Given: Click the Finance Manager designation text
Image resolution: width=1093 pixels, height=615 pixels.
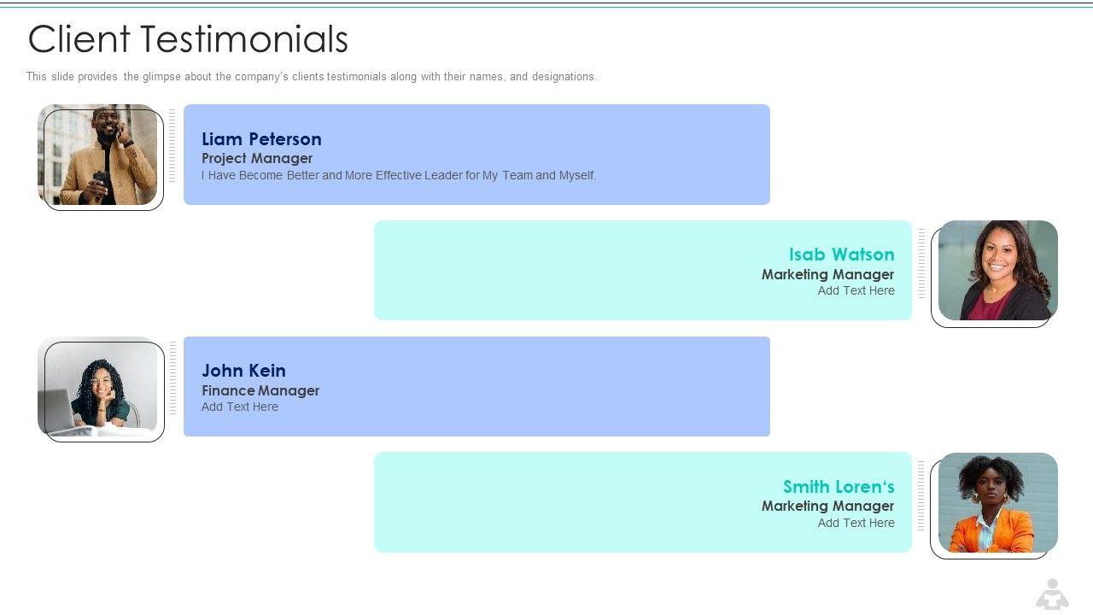Looking at the screenshot, I should click(x=260, y=390).
